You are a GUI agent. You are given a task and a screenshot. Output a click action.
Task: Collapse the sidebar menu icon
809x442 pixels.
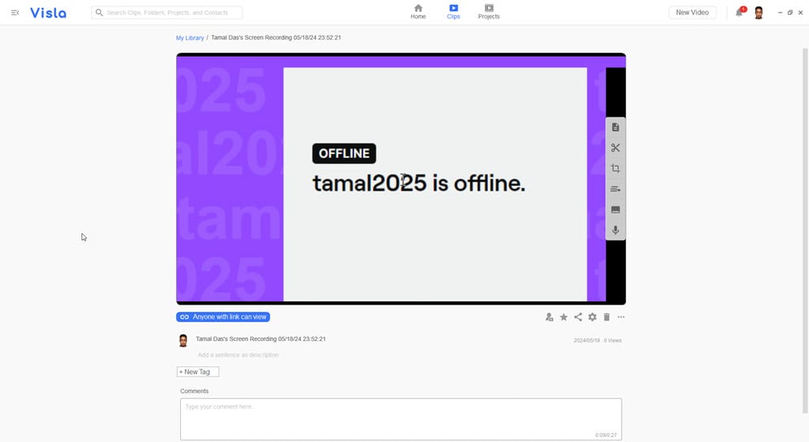15,13
